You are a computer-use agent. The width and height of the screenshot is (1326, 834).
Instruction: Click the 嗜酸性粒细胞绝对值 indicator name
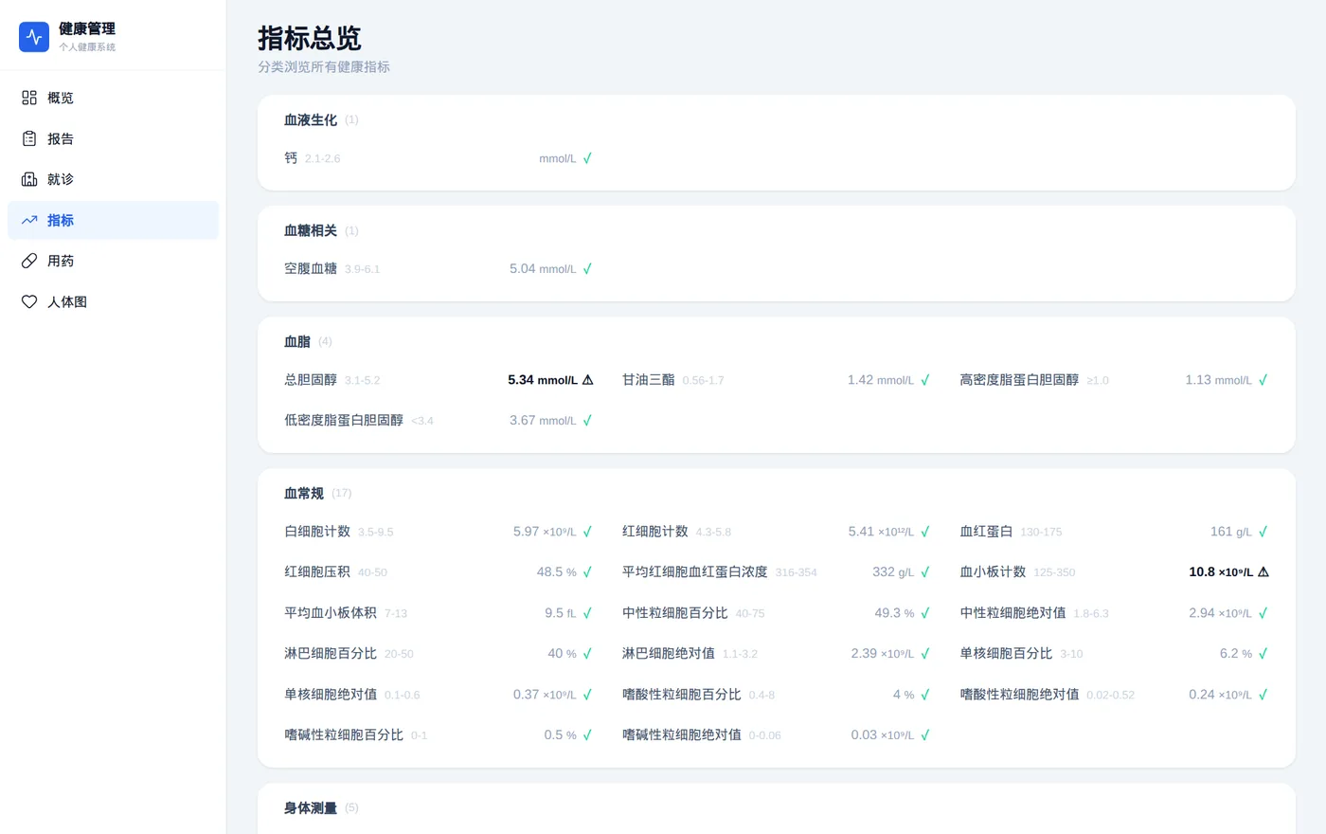(x=1019, y=695)
